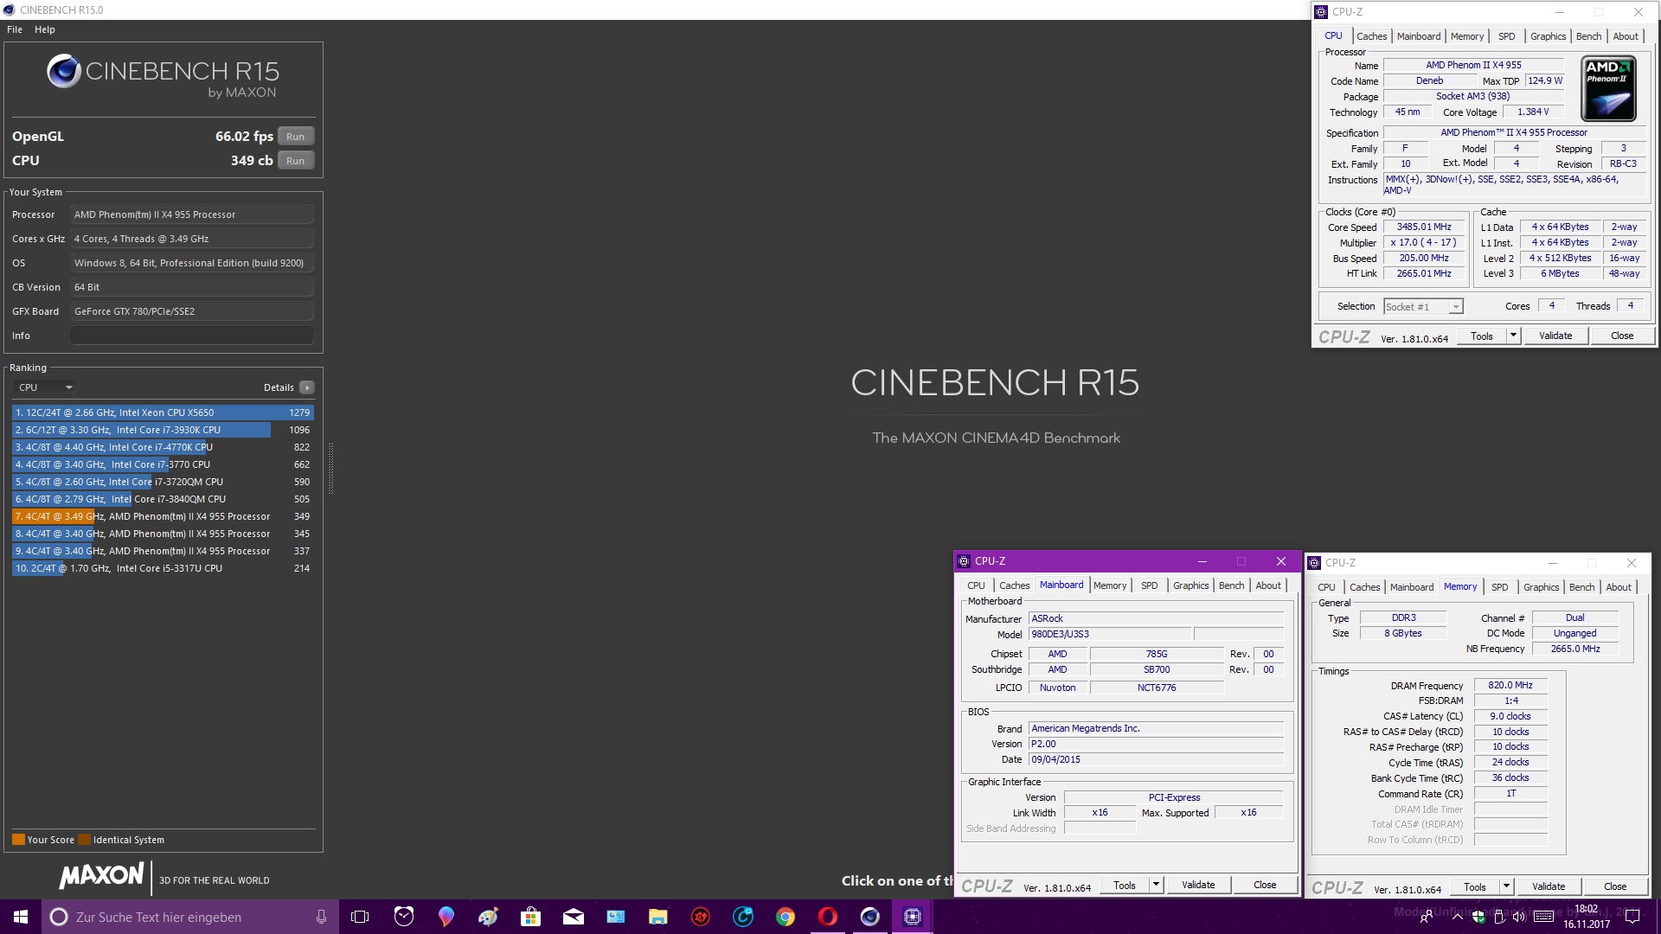Run the CPU benchmark

click(x=295, y=161)
